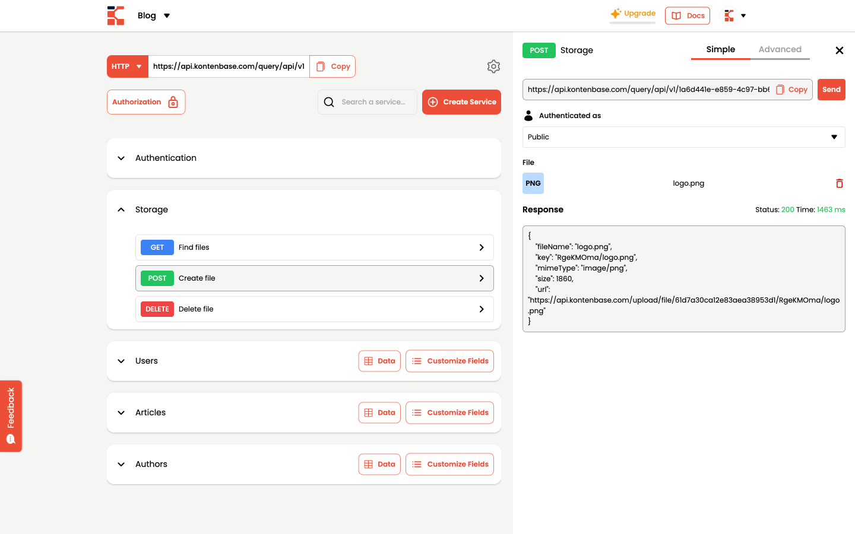The width and height of the screenshot is (855, 534).
Task: Open the account avatar menu
Action: pos(734,16)
